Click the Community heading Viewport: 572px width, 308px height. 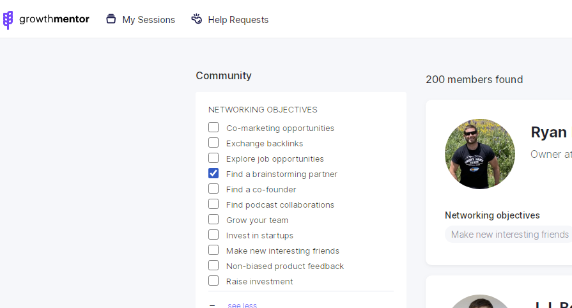point(224,75)
